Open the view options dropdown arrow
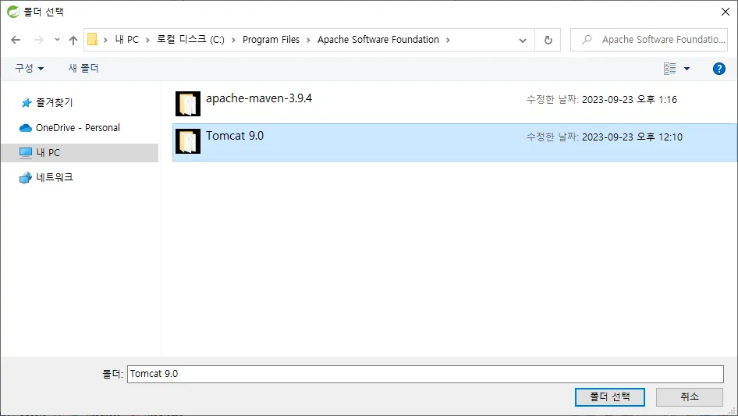738x416 pixels. click(687, 69)
